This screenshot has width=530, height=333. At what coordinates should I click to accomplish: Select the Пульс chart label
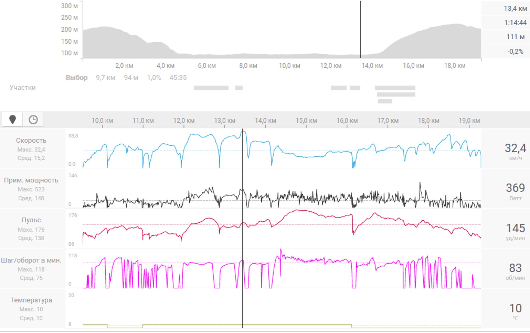31,220
